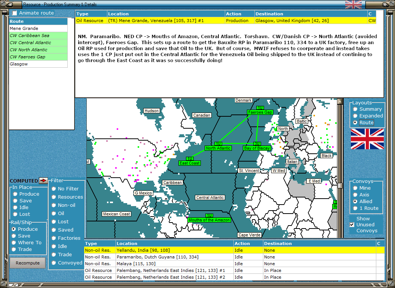395x288 pixels.
Task: Select the 1 Route convoys option
Action: [x=355, y=208]
